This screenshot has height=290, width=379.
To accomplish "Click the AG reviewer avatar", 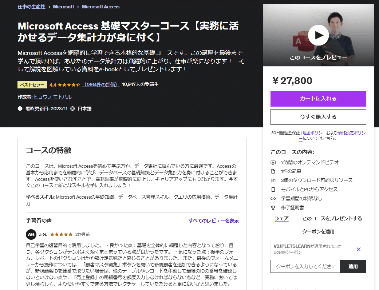I will tap(31, 234).
